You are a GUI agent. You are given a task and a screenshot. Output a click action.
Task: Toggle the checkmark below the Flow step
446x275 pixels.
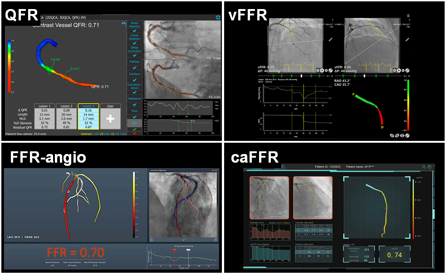[134, 116]
